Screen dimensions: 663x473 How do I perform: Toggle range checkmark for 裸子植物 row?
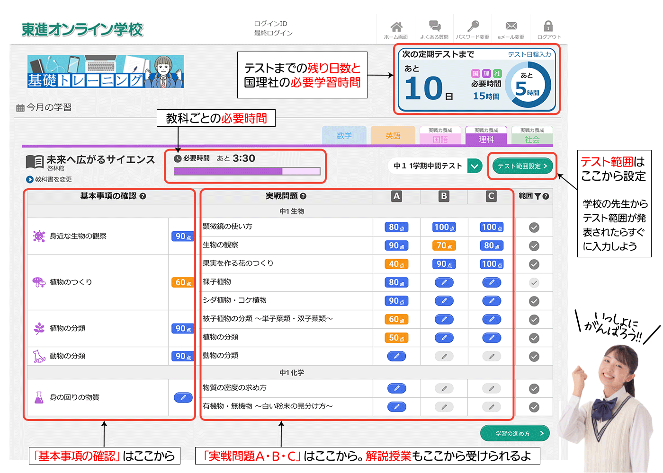point(534,283)
